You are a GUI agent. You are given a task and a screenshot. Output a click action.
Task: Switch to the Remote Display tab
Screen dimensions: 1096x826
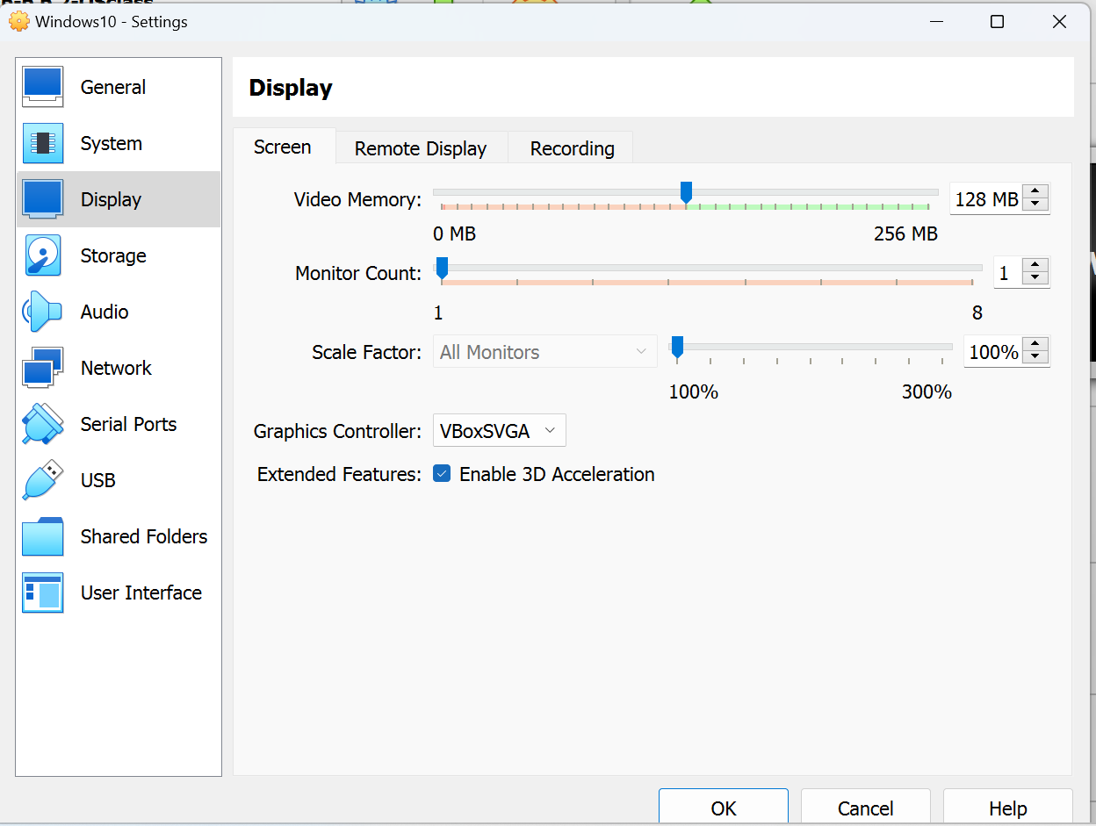[421, 148]
